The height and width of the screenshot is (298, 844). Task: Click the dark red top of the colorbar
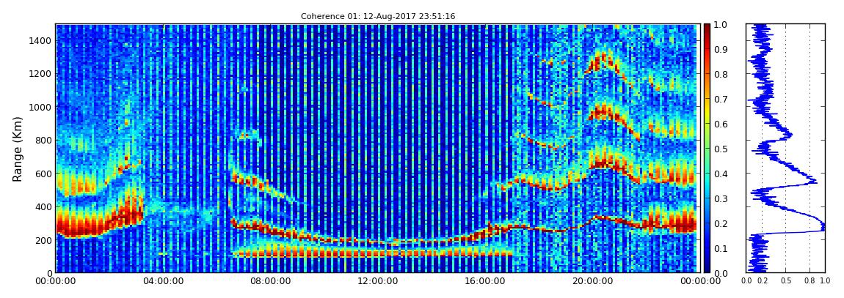click(707, 29)
